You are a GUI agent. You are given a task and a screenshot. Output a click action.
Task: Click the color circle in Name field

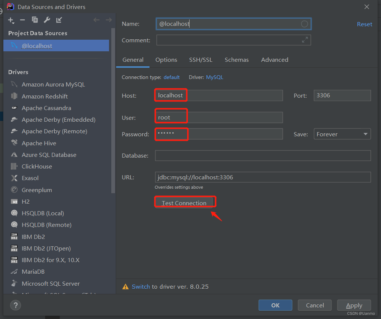click(x=305, y=24)
